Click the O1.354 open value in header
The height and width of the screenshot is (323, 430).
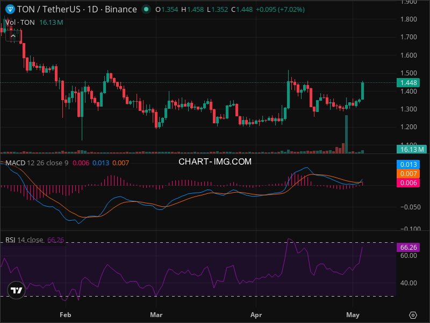[167, 10]
